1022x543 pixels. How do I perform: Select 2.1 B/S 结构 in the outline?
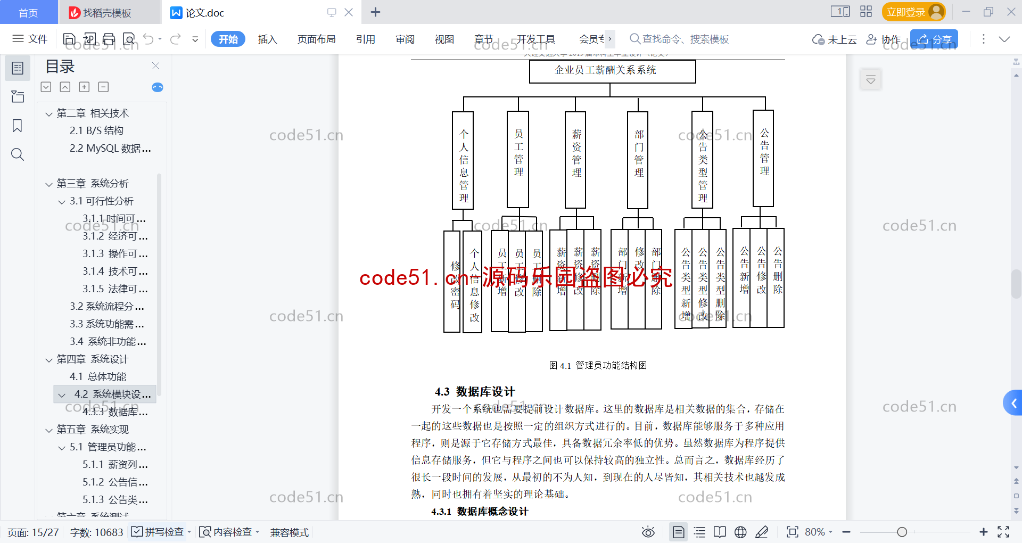pyautogui.click(x=96, y=130)
